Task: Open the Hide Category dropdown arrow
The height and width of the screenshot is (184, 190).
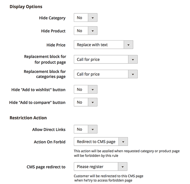Action: pos(92,18)
